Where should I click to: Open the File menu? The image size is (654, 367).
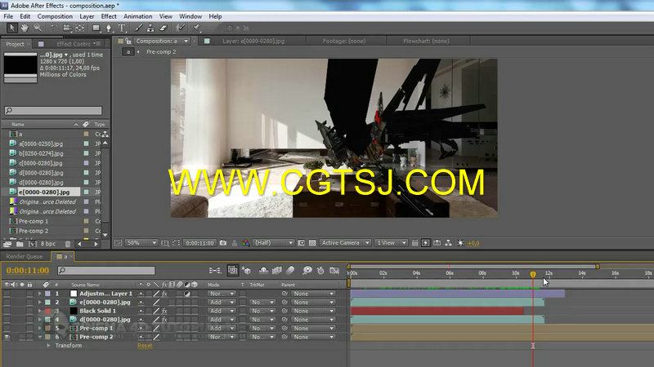click(x=8, y=16)
